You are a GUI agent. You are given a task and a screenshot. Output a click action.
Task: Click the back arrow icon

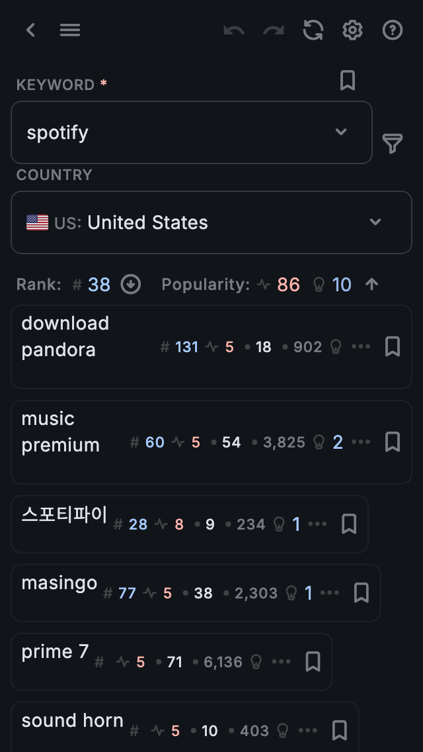(x=30, y=30)
